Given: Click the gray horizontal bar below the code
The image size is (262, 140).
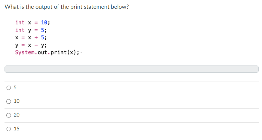Looking at the screenshot, I should (x=131, y=69).
